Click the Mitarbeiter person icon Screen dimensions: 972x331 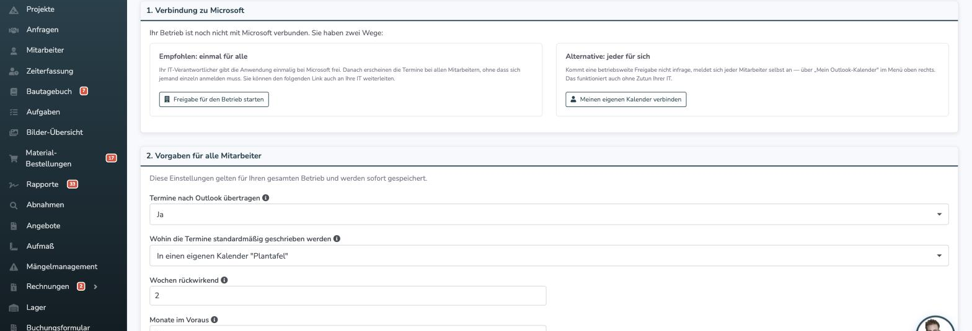pyautogui.click(x=14, y=51)
